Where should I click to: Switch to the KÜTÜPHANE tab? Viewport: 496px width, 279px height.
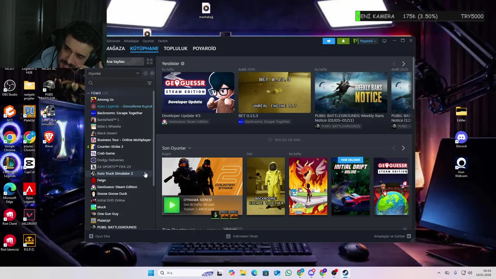(144, 48)
